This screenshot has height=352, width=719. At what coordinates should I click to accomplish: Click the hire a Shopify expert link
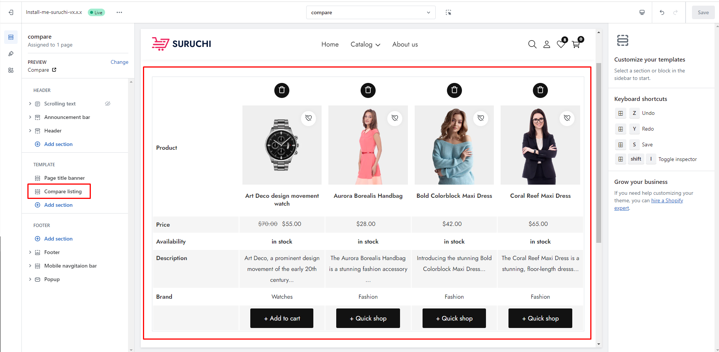pyautogui.click(x=649, y=204)
